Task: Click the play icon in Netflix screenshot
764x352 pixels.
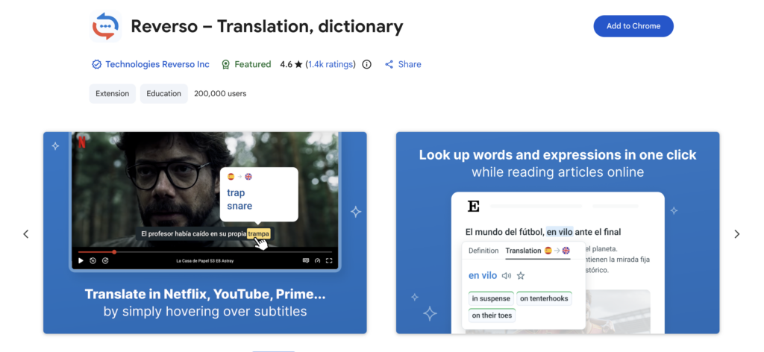Action: [81, 261]
